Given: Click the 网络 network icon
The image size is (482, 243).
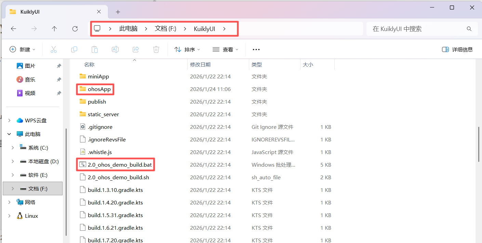Looking at the screenshot, I should pyautogui.click(x=19, y=202).
